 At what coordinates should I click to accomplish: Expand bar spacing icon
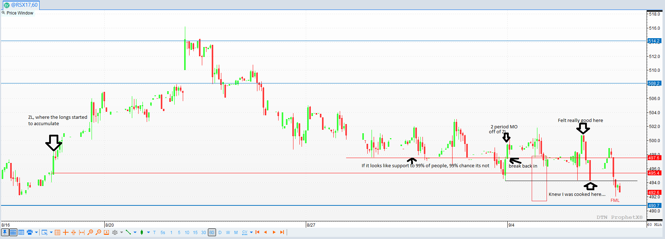tap(82, 232)
